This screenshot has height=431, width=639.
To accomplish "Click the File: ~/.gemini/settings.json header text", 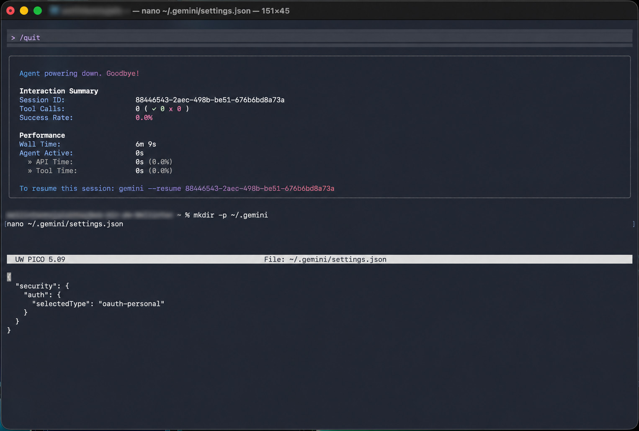I will click(325, 259).
